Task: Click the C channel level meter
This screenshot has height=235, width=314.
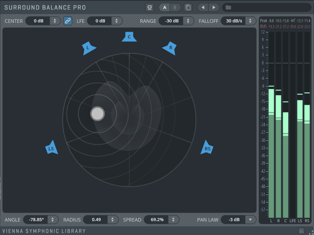Action: click(x=285, y=125)
